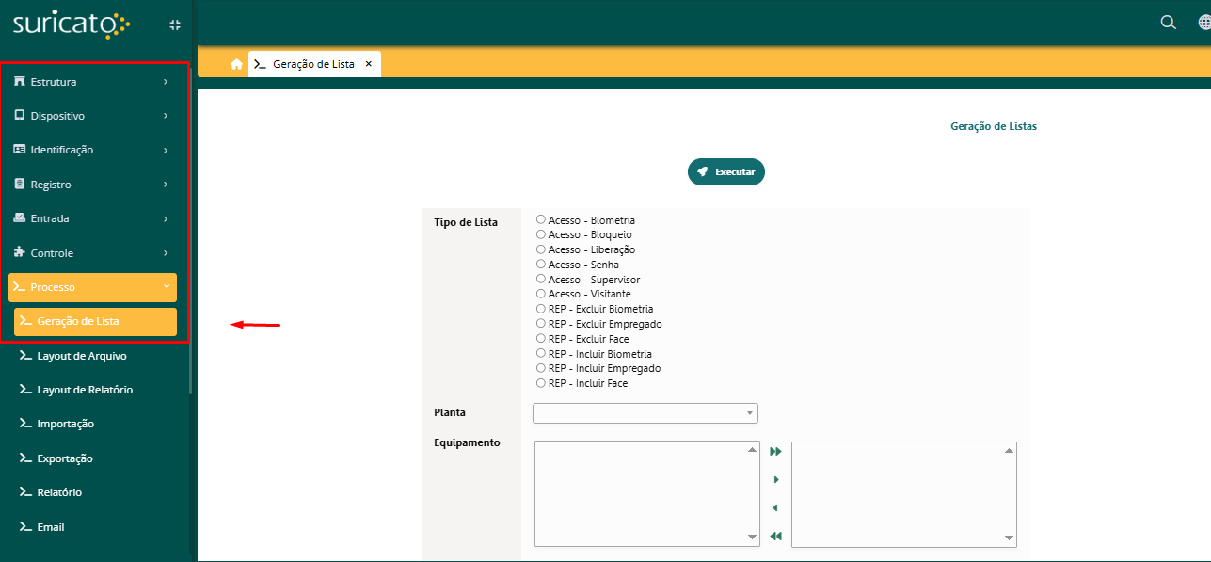The height and width of the screenshot is (562, 1211).
Task: Open Layout de Relatório menu item
Action: pyautogui.click(x=85, y=390)
